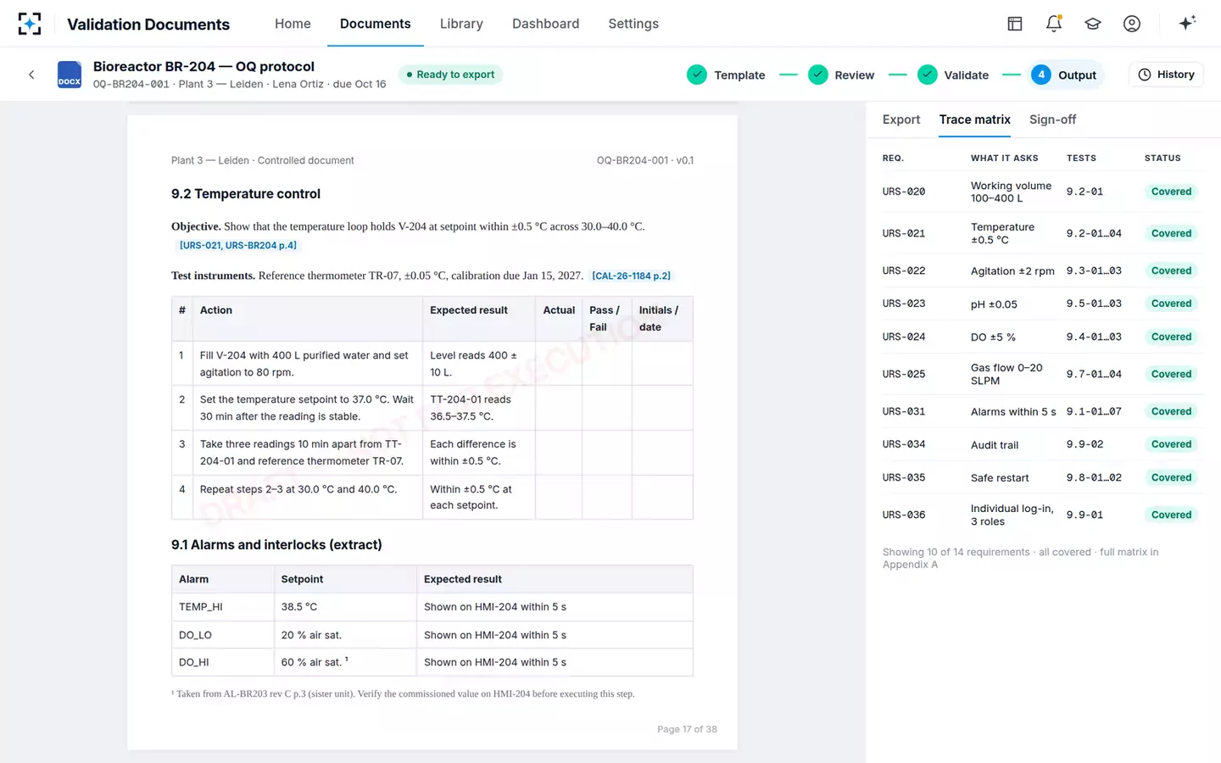Select the Output step number 4
Screen dimensions: 1221x763
coord(1041,75)
